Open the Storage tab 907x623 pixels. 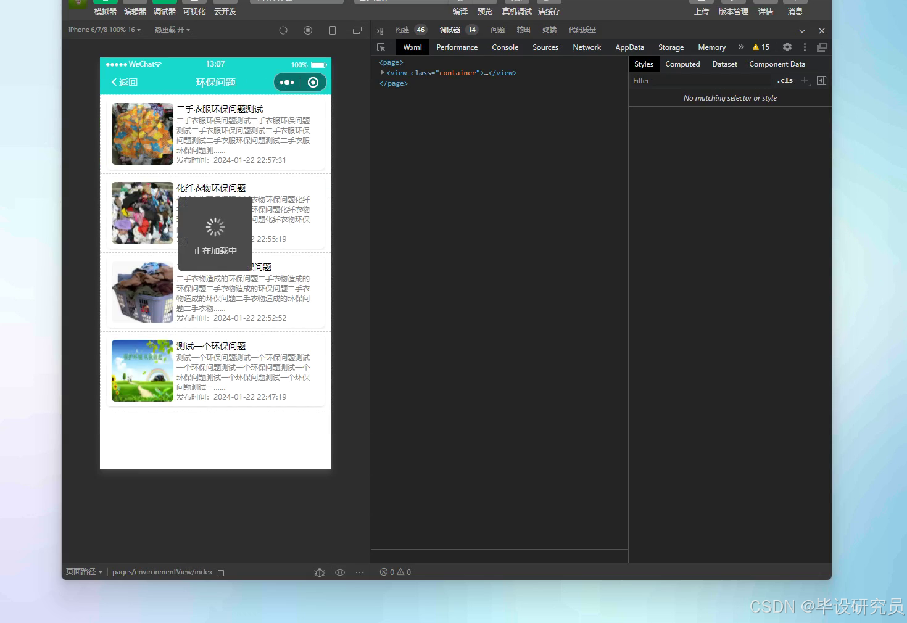671,47
